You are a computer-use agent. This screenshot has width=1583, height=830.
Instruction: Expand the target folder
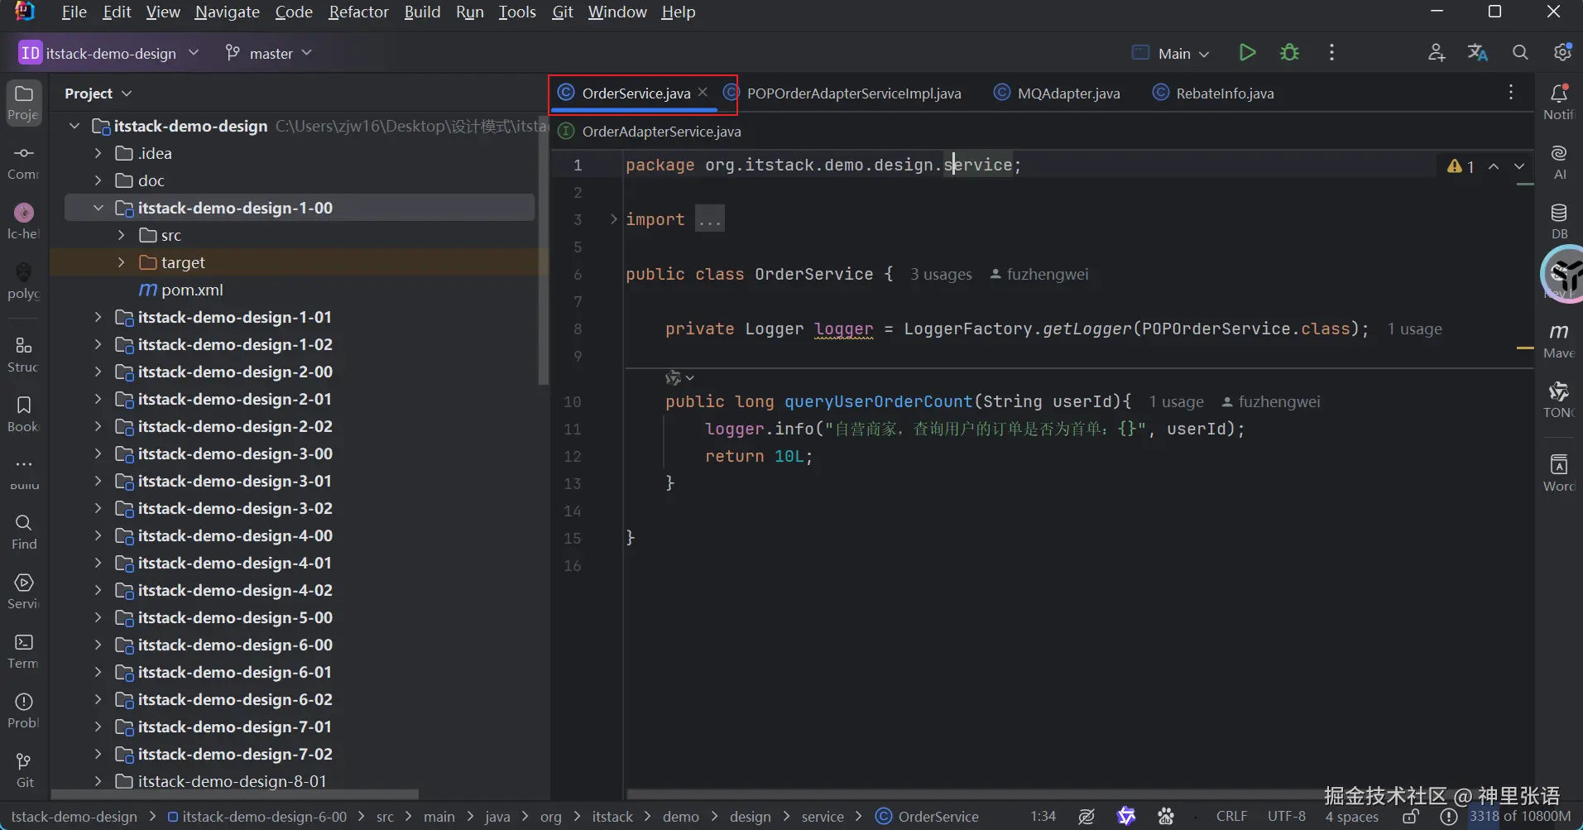(x=122, y=262)
